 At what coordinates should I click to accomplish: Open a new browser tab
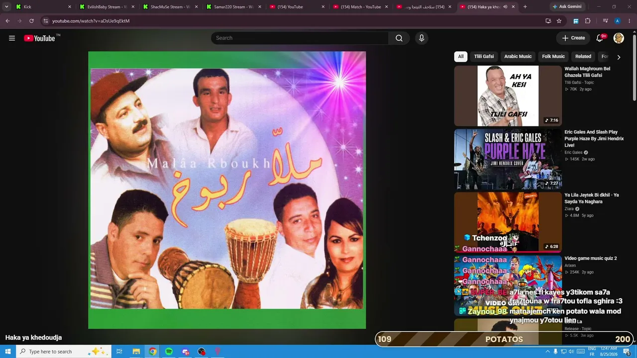pos(525,7)
